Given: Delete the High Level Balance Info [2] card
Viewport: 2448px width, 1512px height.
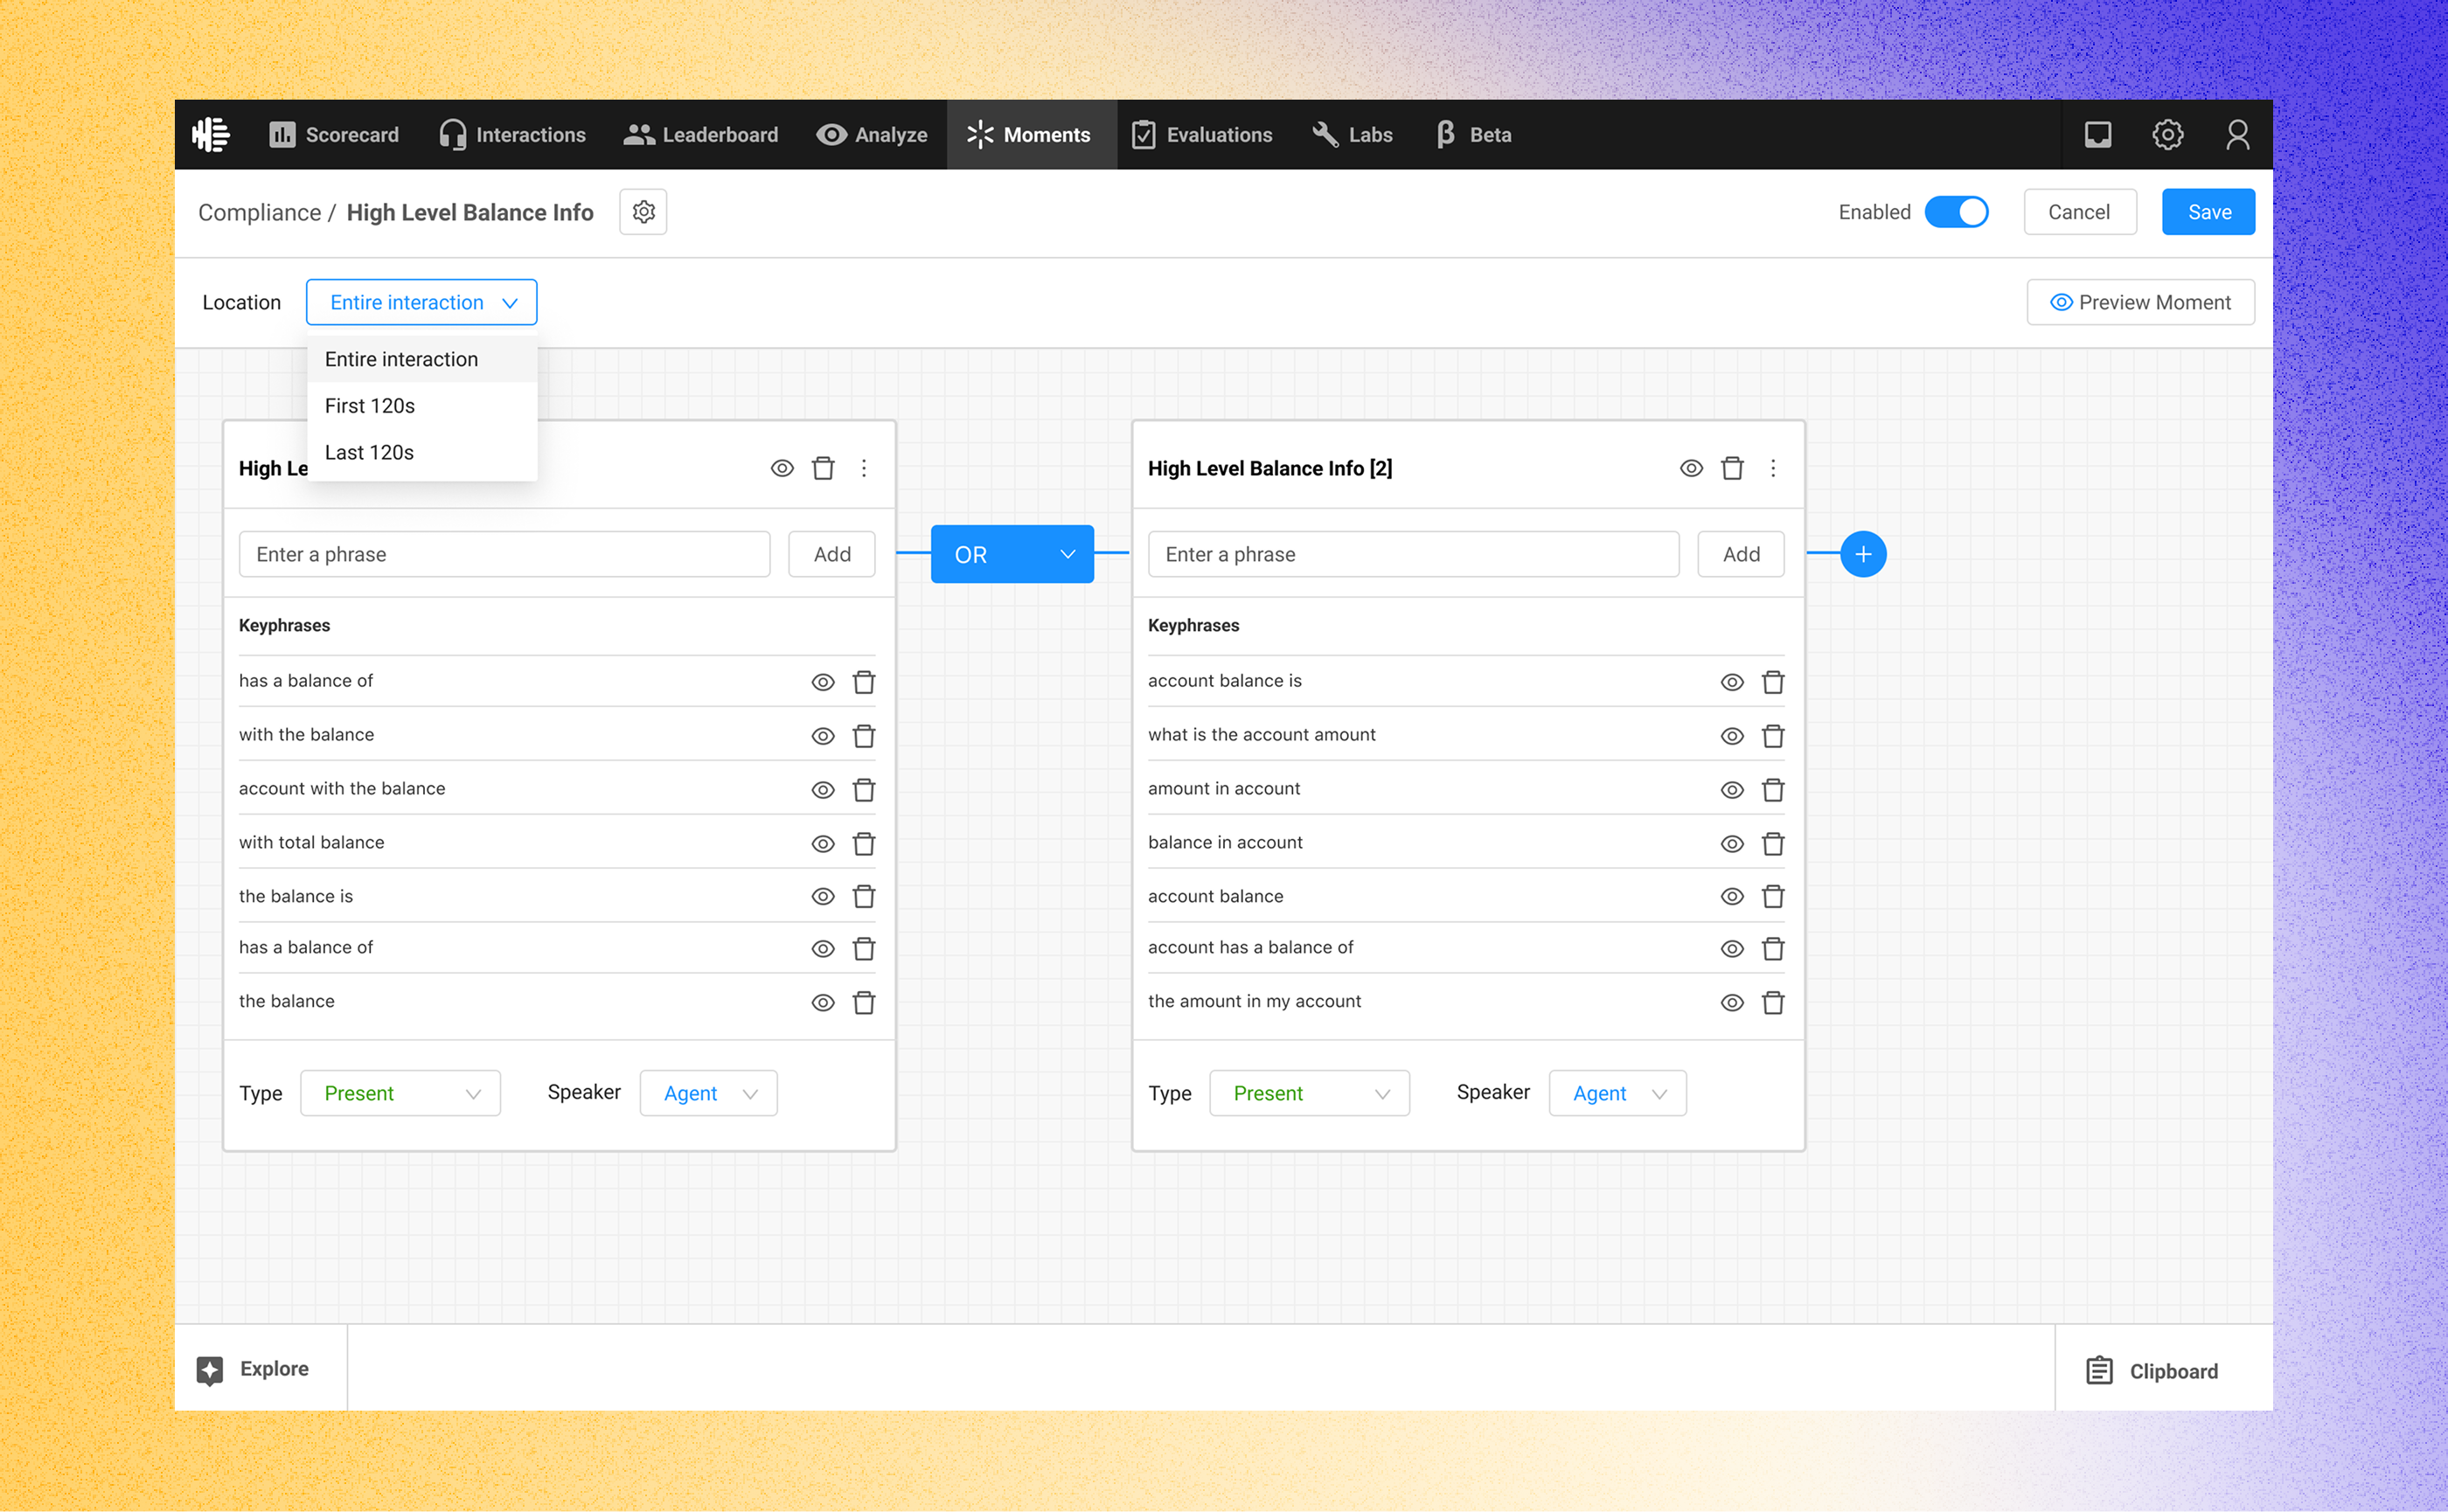Looking at the screenshot, I should click(1732, 468).
